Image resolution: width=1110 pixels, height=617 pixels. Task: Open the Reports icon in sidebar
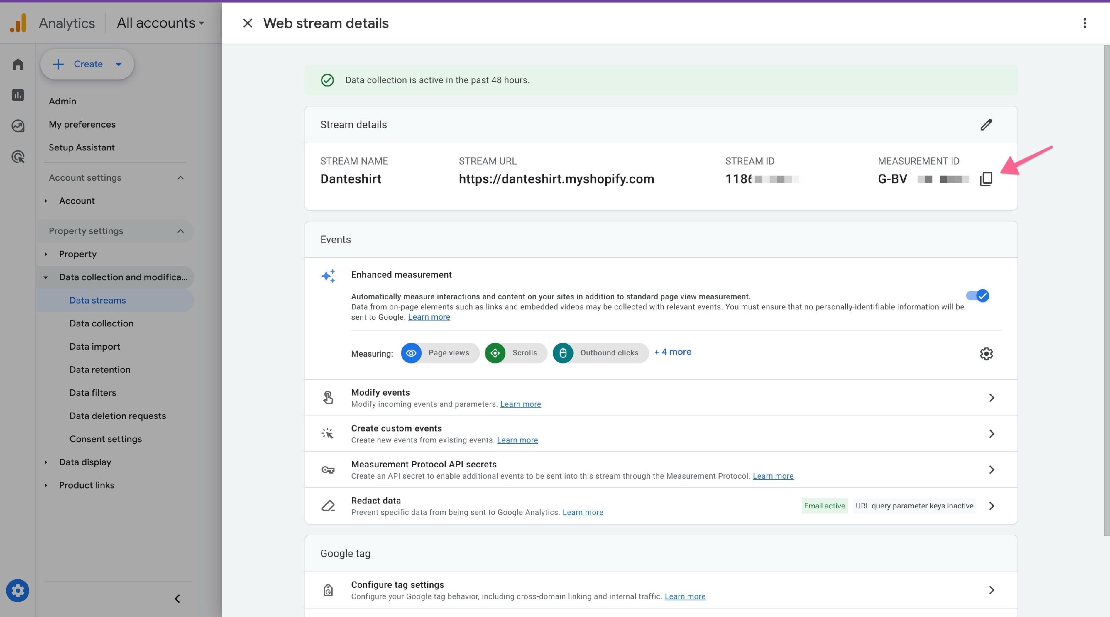18,95
